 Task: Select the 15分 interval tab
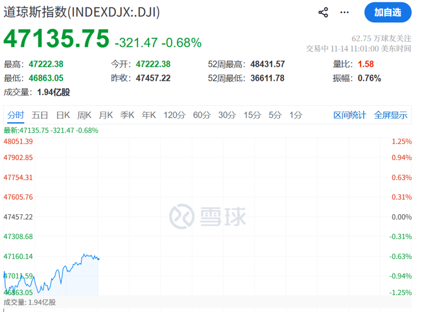(x=252, y=115)
